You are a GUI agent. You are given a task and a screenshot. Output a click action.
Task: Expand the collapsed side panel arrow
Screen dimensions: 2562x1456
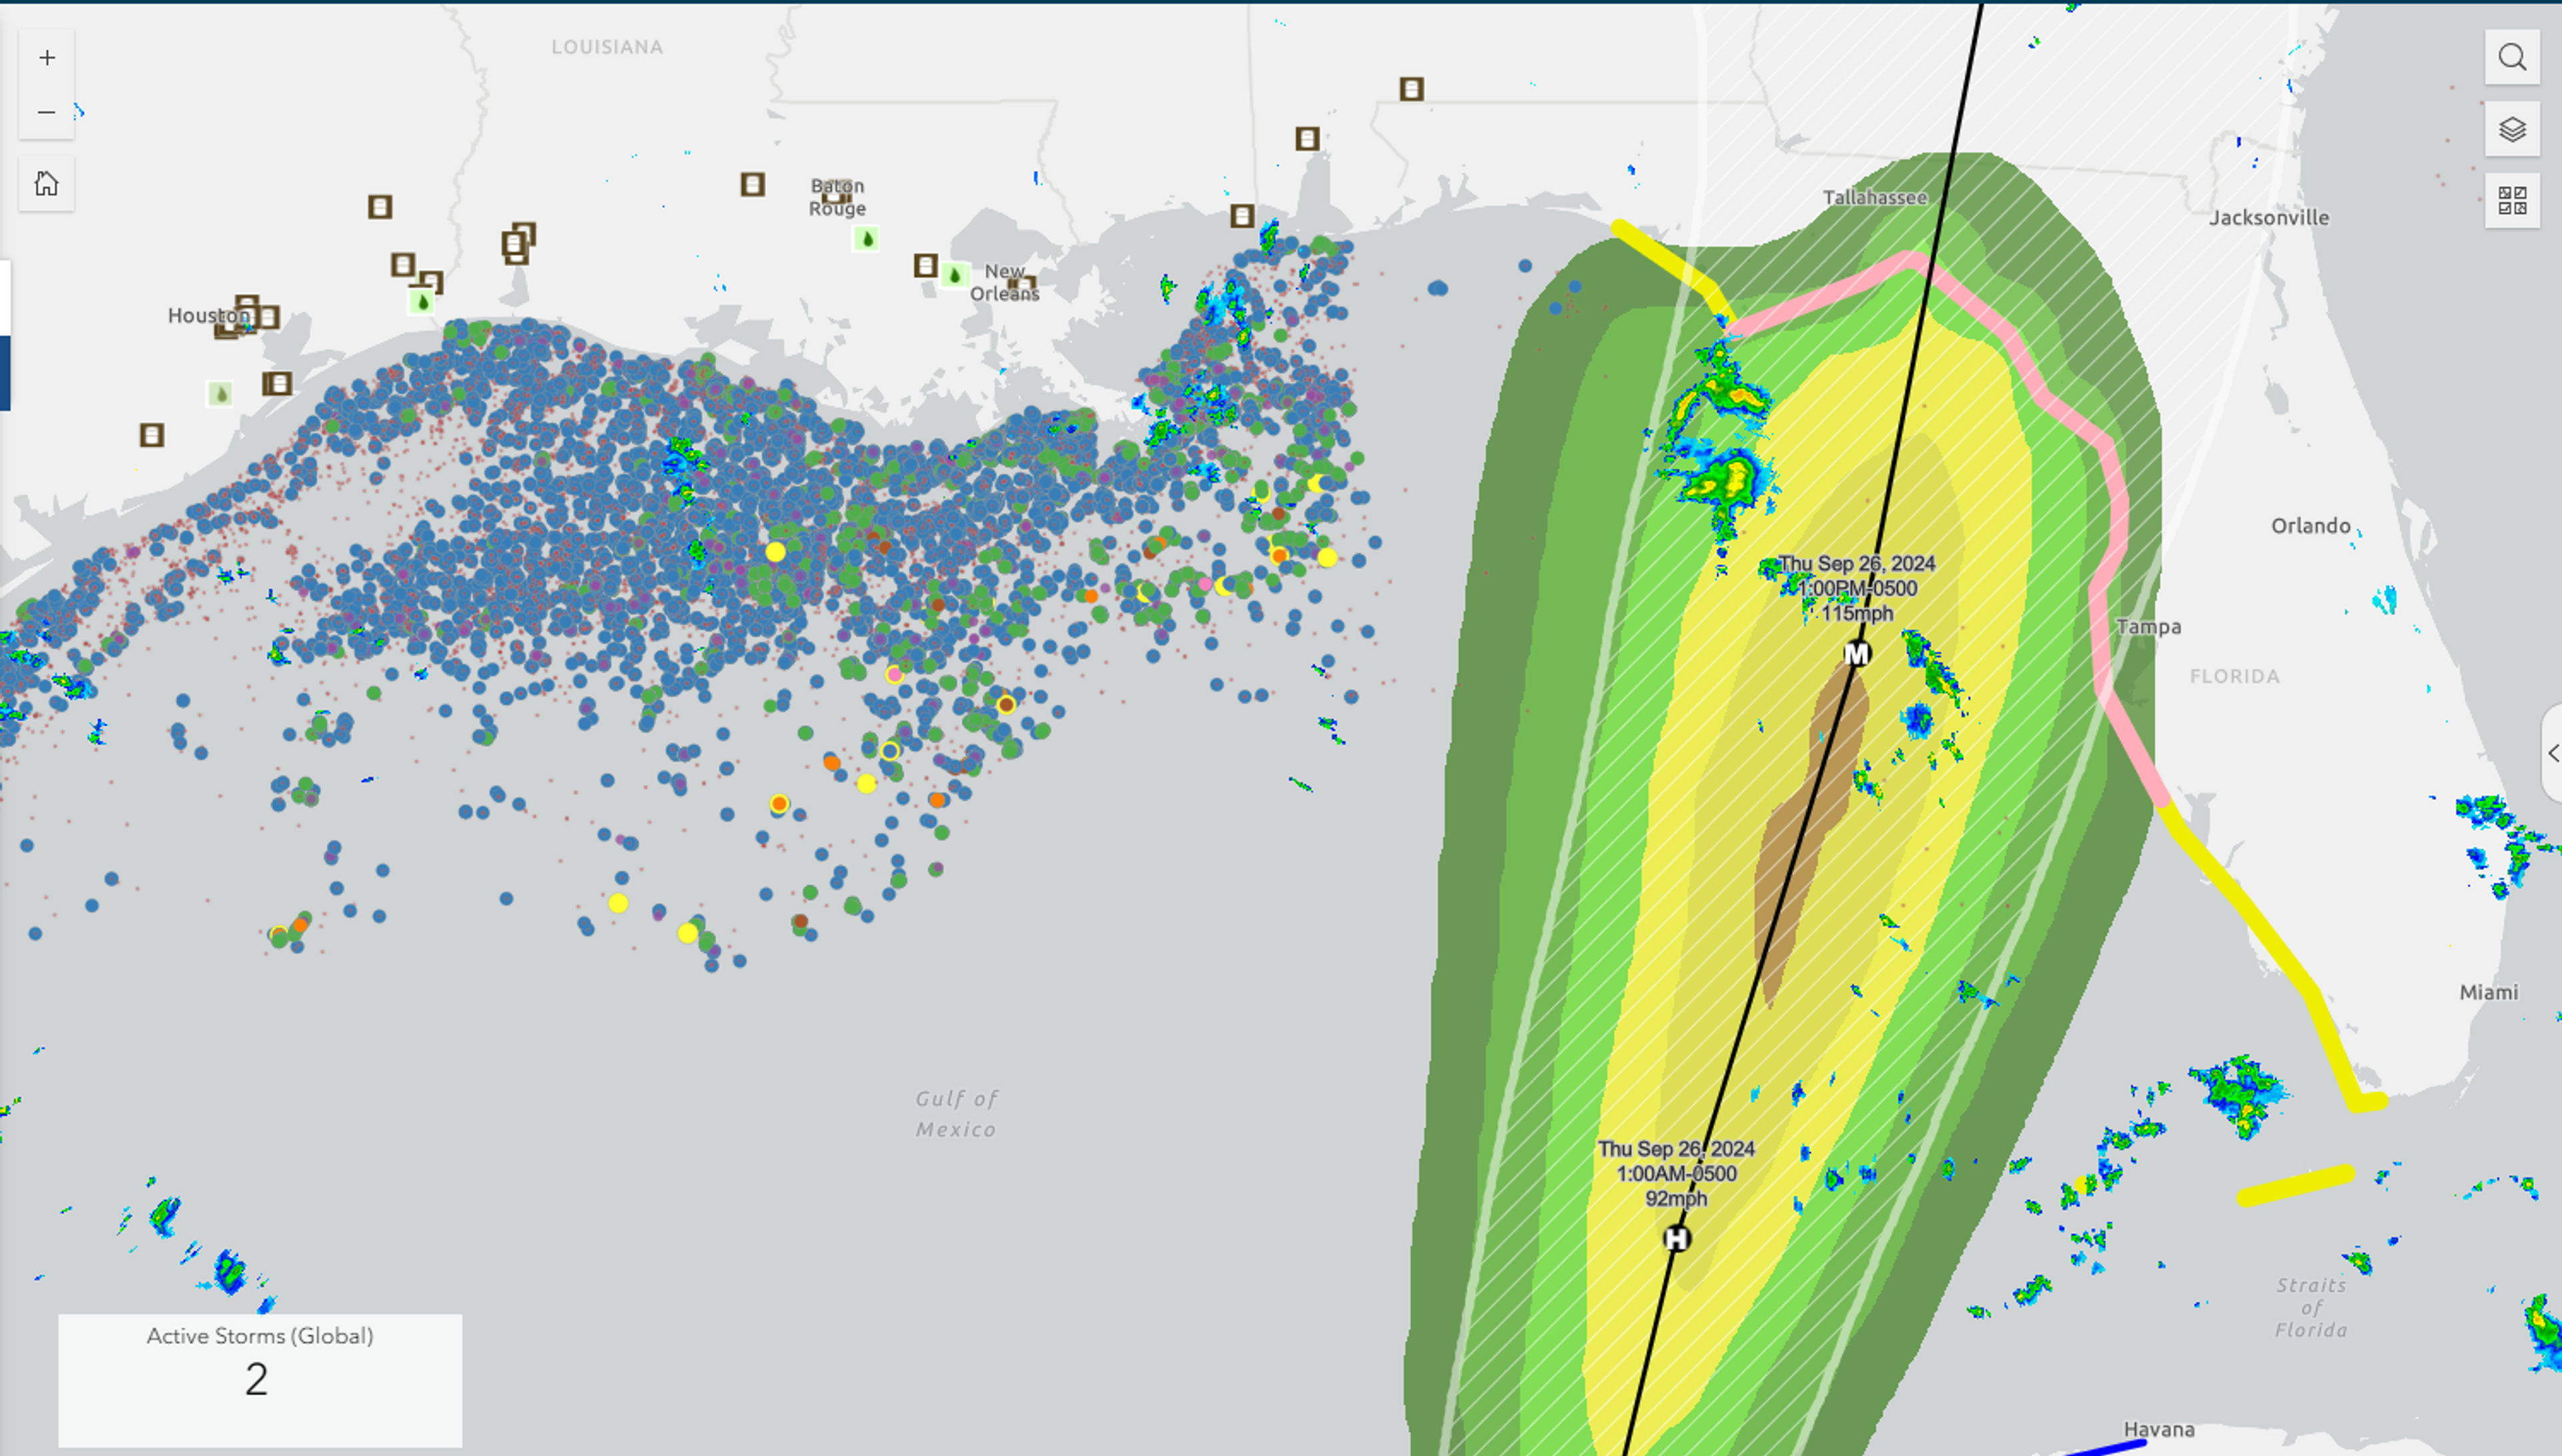(2553, 753)
